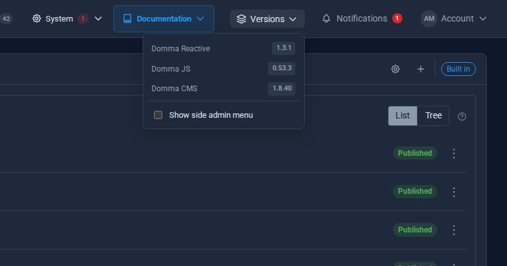This screenshot has height=266, width=507.
Task: Click first row Published status badge
Action: (x=415, y=153)
